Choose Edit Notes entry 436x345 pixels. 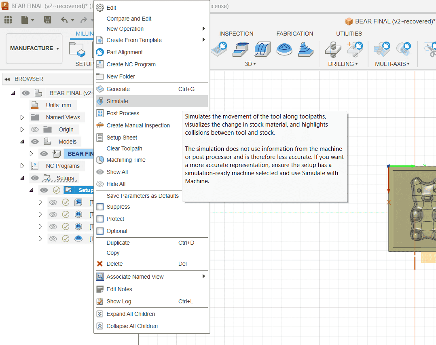[152, 290]
